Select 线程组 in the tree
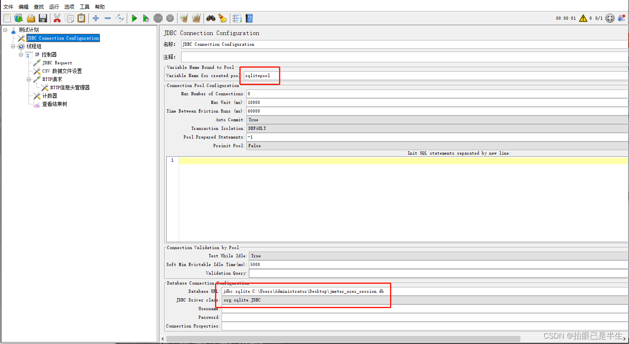Viewport: 629px width, 344px height. click(x=34, y=46)
